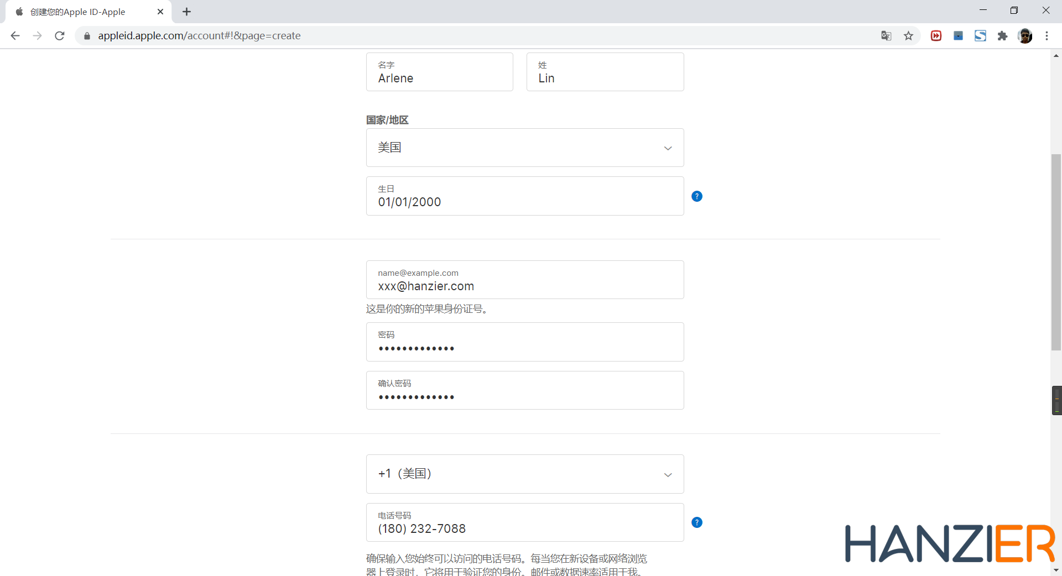Bookmark this page with the star icon
Viewport: 1062px width, 576px height.
pos(908,36)
